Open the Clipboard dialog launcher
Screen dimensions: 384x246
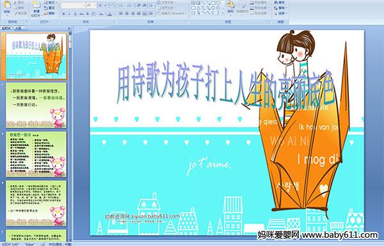(26, 22)
